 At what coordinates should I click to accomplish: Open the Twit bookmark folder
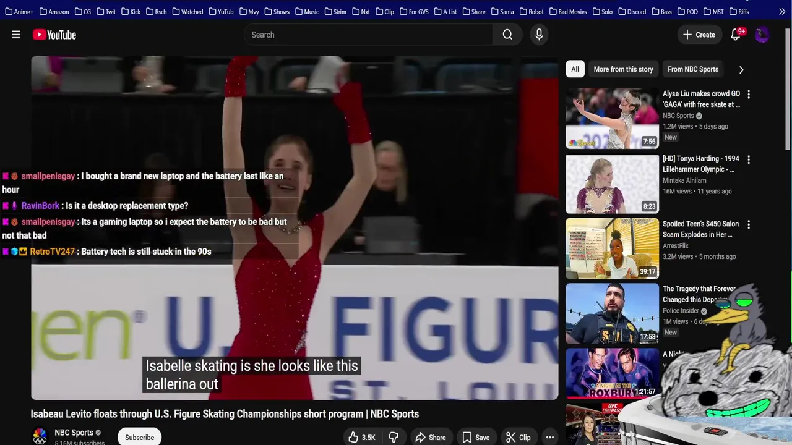click(106, 11)
